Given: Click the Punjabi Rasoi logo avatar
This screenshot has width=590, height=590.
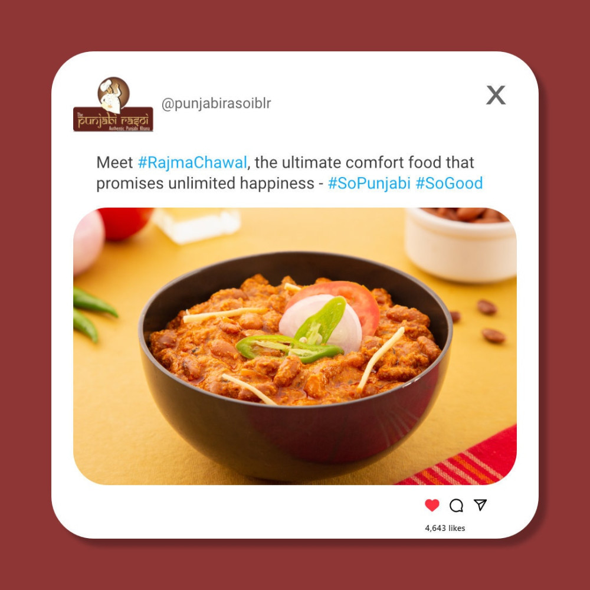Looking at the screenshot, I should 113,104.
